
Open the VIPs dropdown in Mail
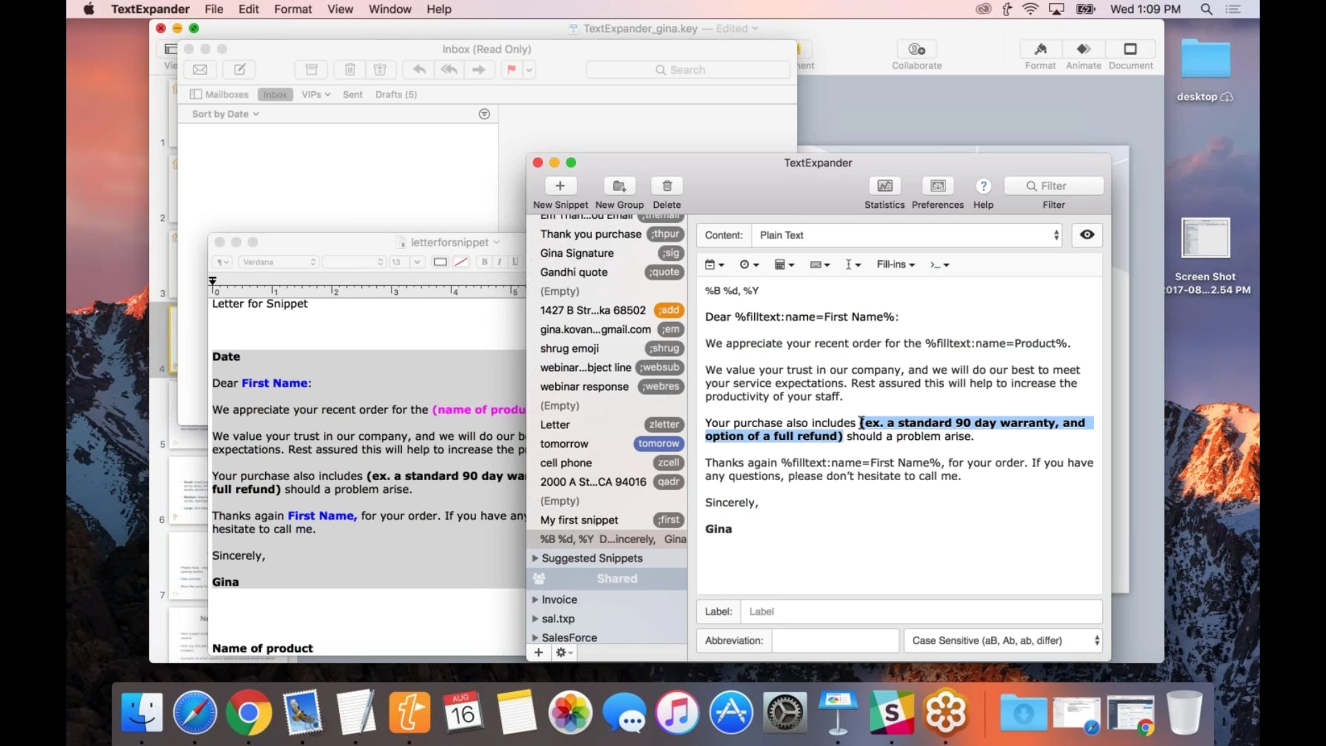pos(316,94)
